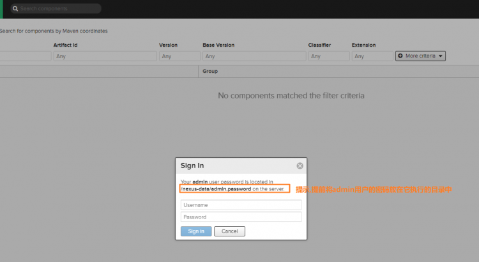This screenshot has height=262, width=479.
Task: Click the /nexus-data/admin.password path text
Action: point(215,189)
